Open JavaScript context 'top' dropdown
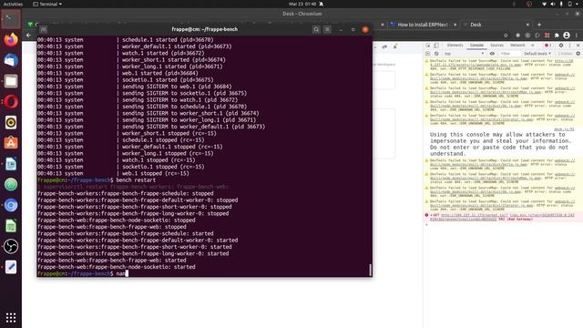The width and height of the screenshot is (583, 328). click(464, 54)
